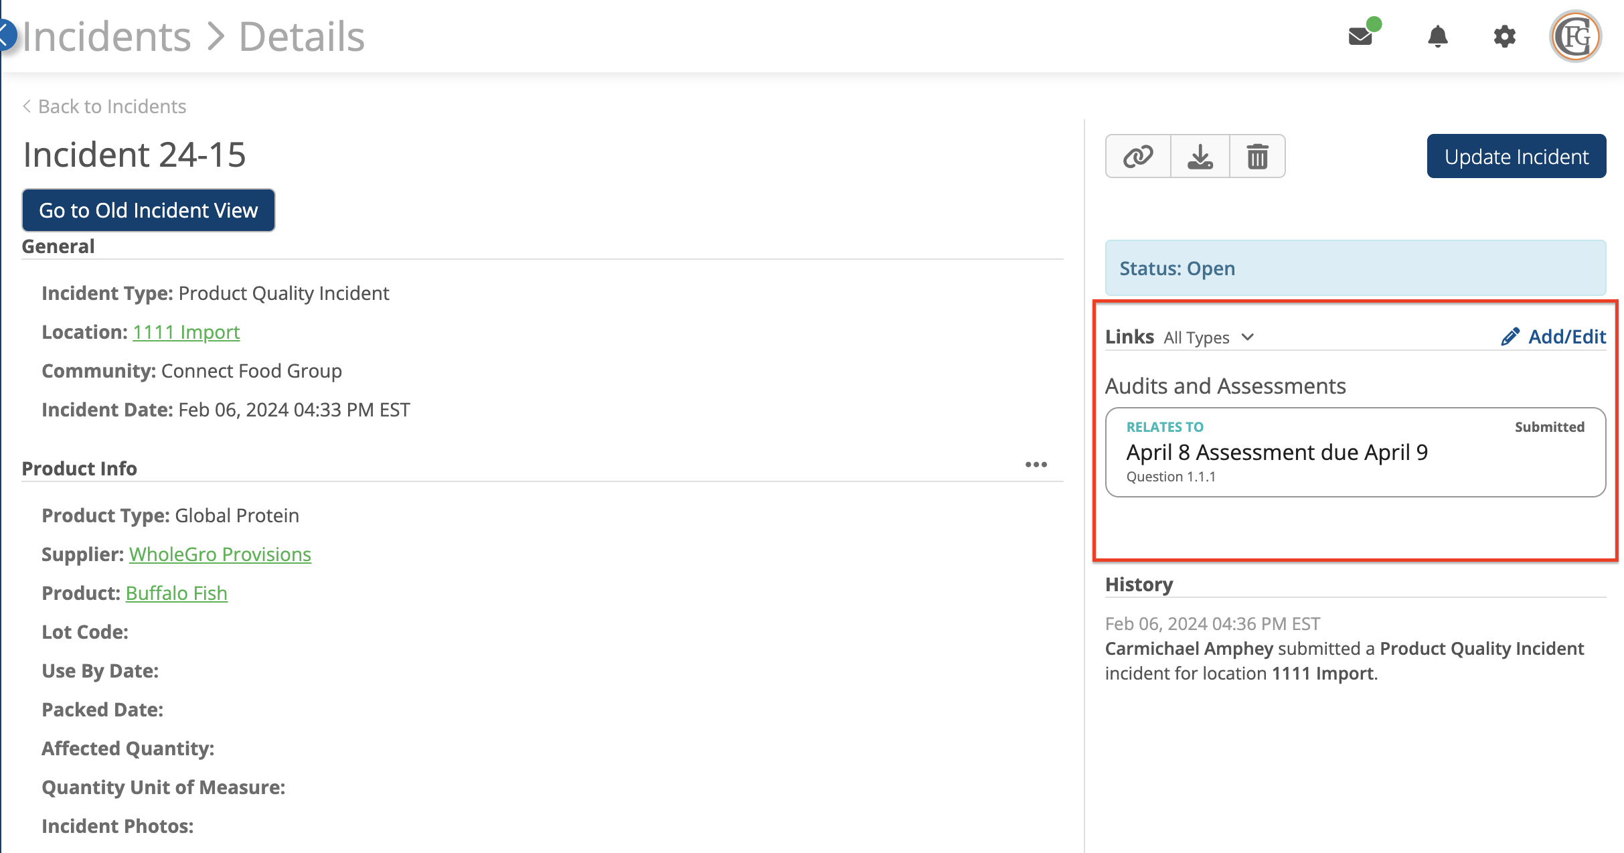The image size is (1624, 853).
Task: Open the 1111 Import location link
Action: 186,332
